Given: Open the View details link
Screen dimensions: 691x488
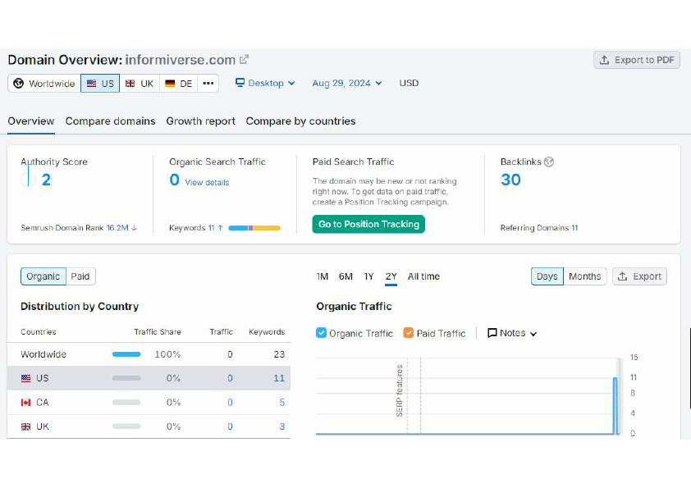Looking at the screenshot, I should 207,182.
